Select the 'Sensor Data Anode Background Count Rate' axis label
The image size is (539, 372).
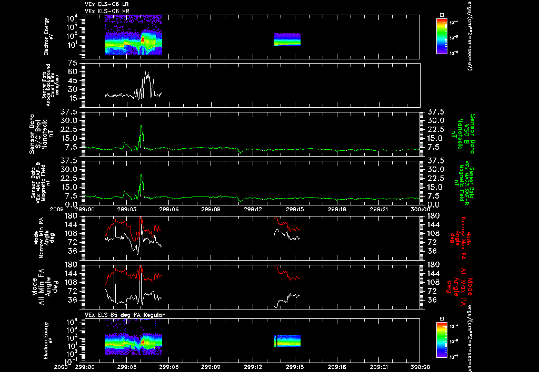click(50, 85)
